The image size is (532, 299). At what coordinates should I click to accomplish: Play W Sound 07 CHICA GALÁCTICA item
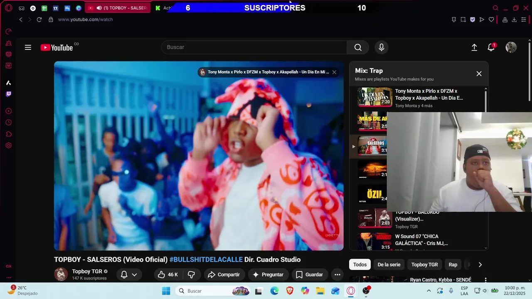418,242
